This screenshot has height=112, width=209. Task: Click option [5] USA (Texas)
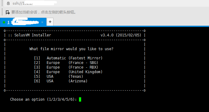click(59, 77)
